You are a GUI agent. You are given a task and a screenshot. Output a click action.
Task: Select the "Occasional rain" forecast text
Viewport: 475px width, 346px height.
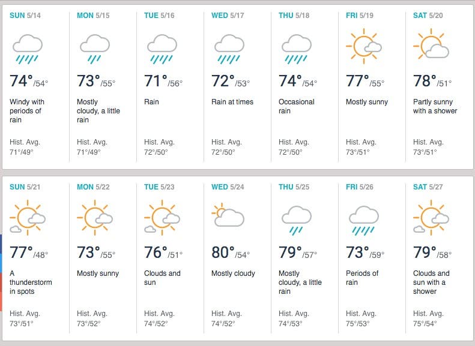point(297,106)
